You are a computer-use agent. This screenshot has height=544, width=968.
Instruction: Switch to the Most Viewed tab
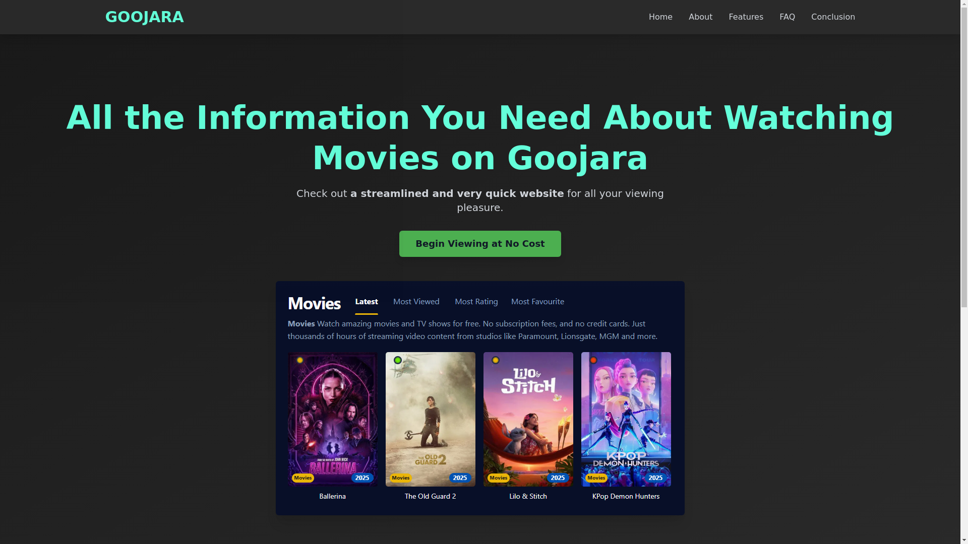[416, 302]
